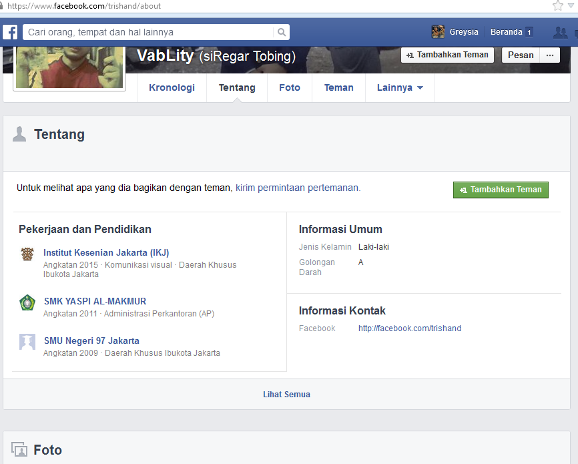578x464 pixels.
Task: Switch to the Foto tab
Action: tap(290, 87)
